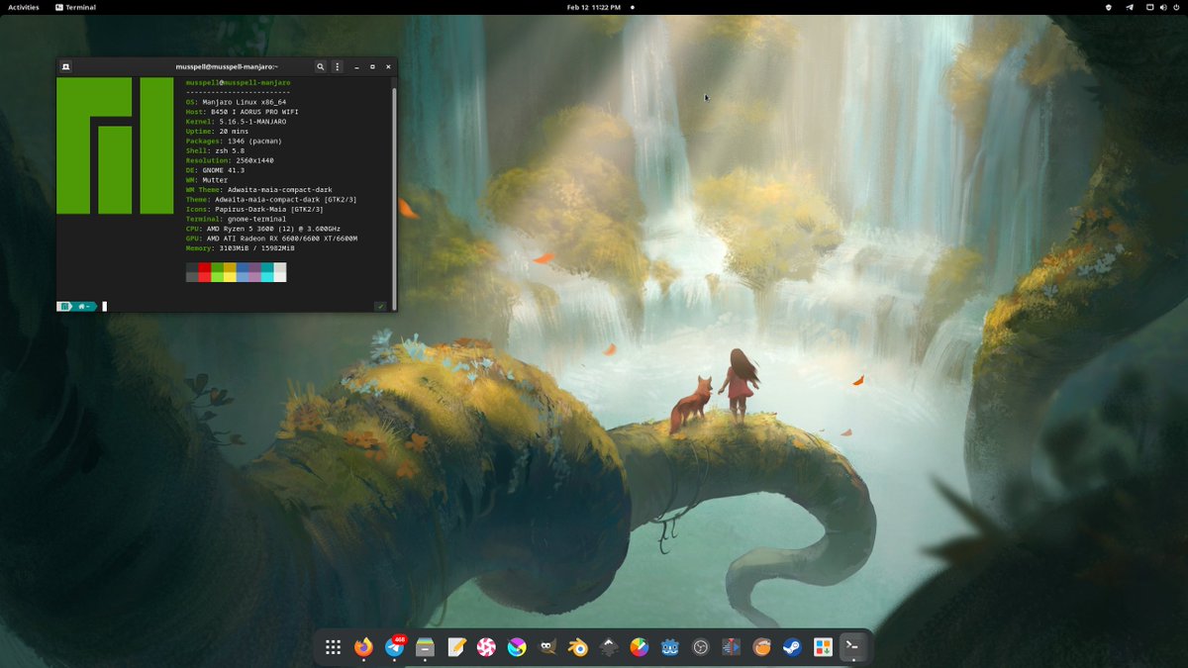
Task: Launch the pink pinwheel app in dock
Action: (486, 647)
